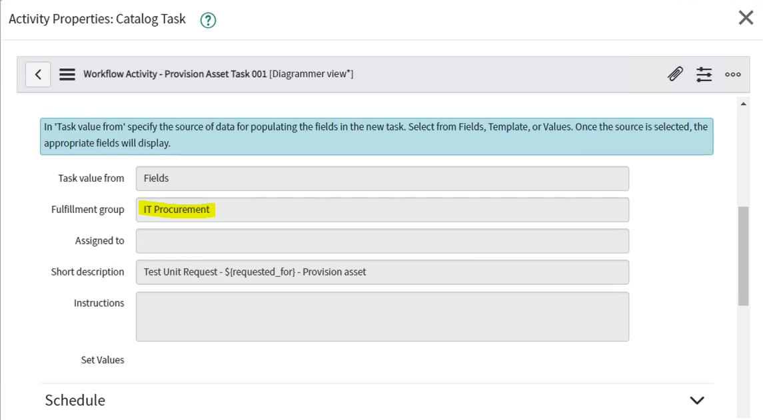
Task: Click the Short description text field
Action: pyautogui.click(x=382, y=272)
